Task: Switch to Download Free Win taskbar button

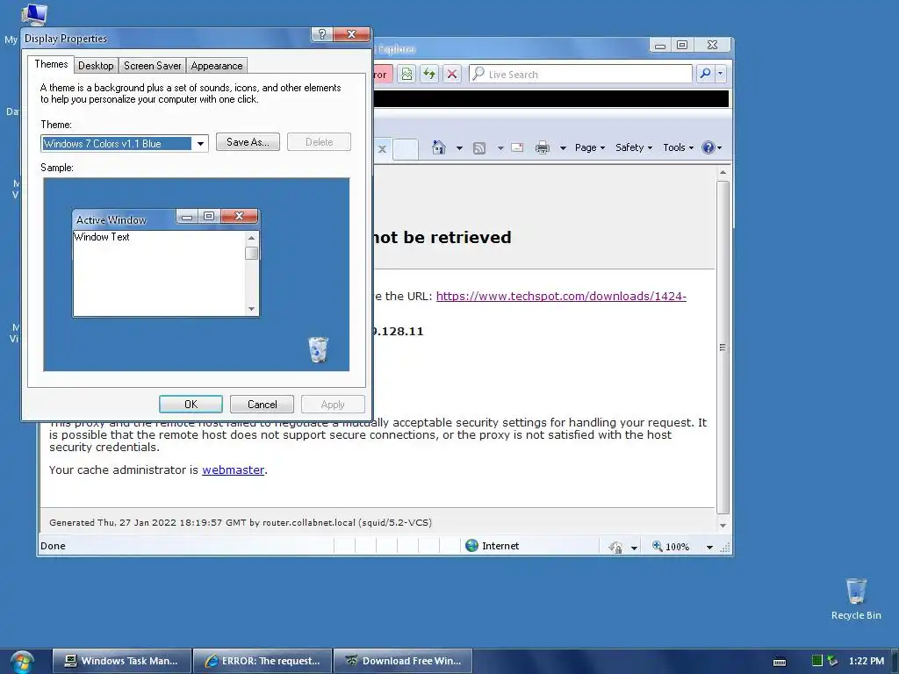Action: click(403, 661)
